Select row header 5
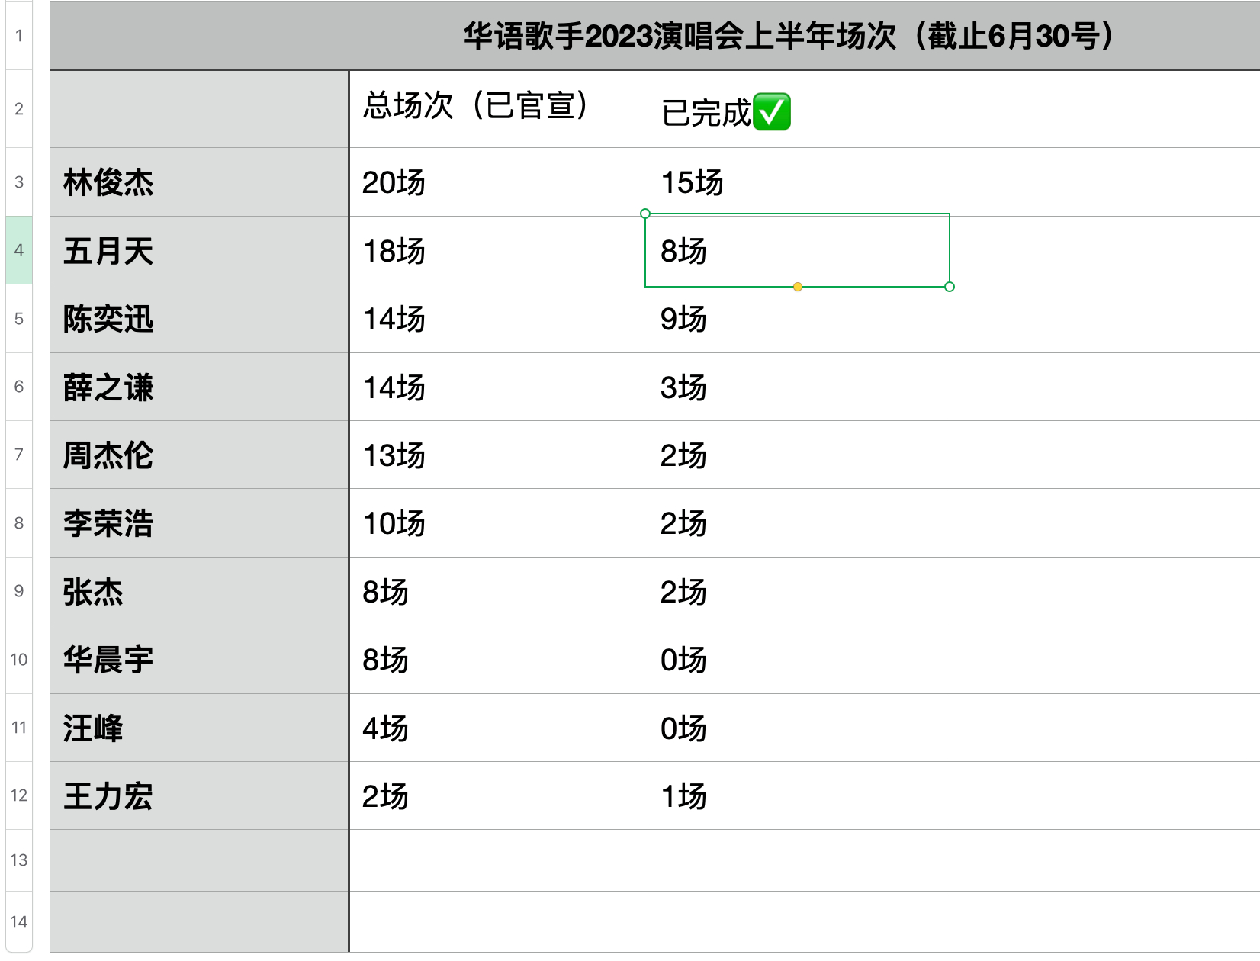The image size is (1260, 961). pos(19,319)
